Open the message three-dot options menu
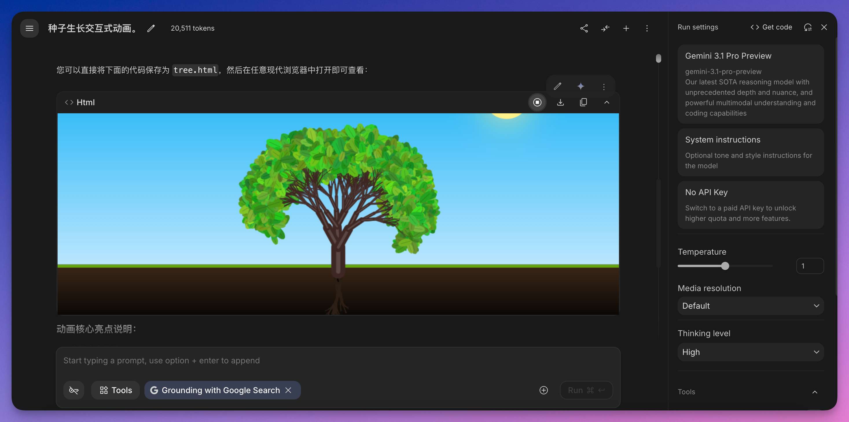Image resolution: width=849 pixels, height=422 pixels. click(603, 87)
